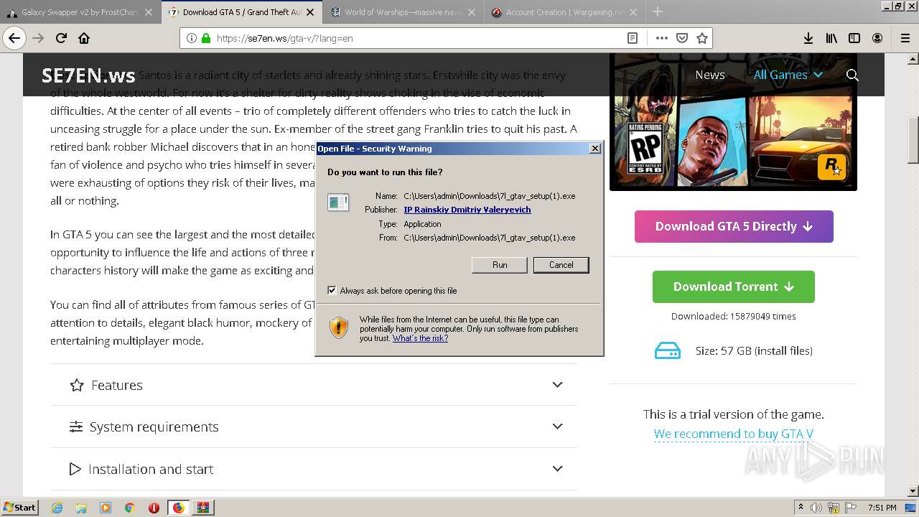
Task: Open the Firefox home page
Action: coord(84,38)
